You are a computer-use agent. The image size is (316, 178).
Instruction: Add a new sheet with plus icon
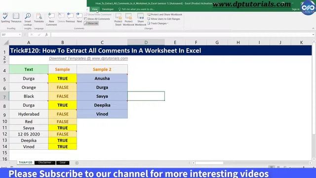click(x=77, y=163)
